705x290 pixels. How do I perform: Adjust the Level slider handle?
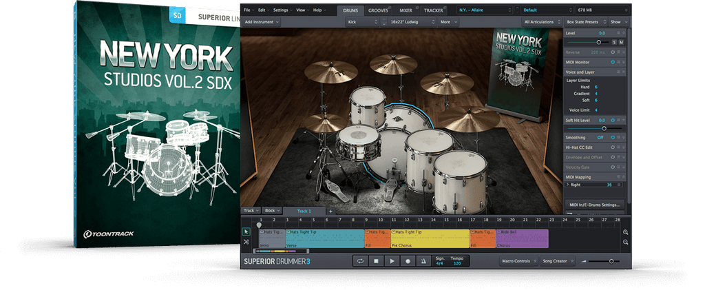[598, 42]
